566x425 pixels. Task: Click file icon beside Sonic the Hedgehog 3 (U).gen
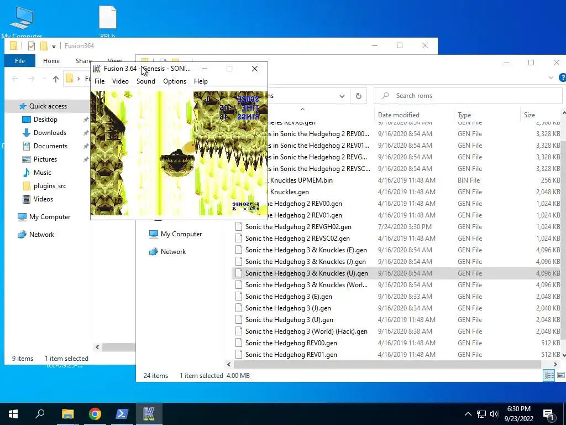[x=239, y=320]
